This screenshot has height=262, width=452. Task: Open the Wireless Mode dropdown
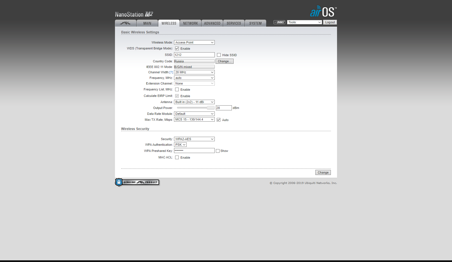[x=194, y=42]
